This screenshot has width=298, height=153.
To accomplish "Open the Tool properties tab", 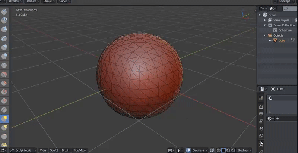I will pos(261,98).
